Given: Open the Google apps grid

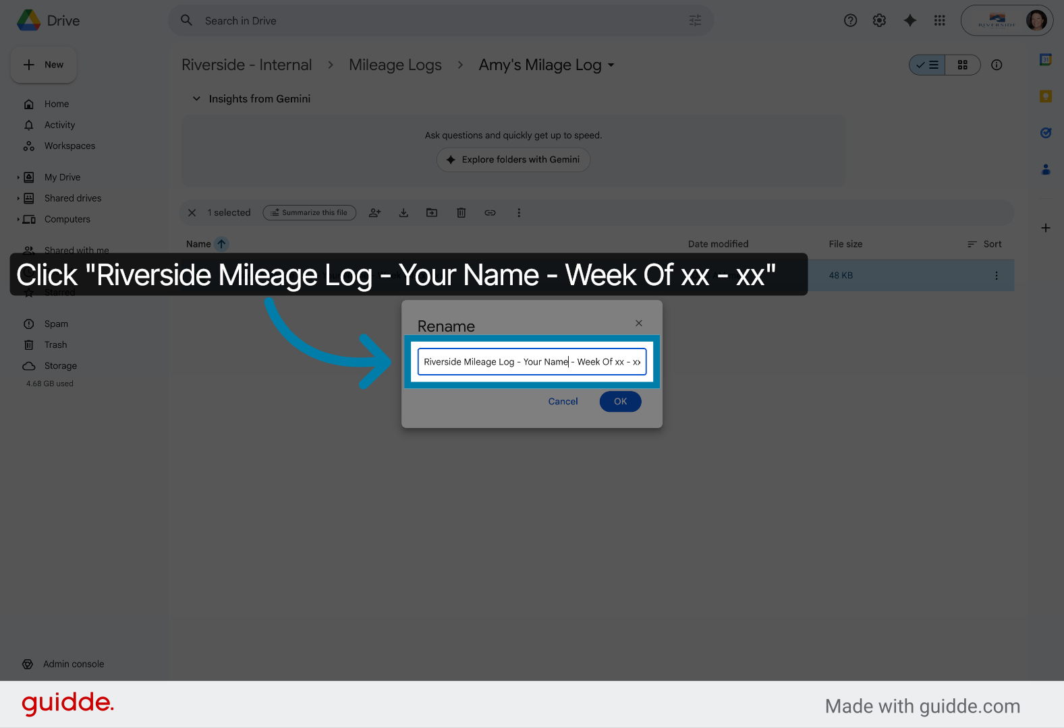Looking at the screenshot, I should 939,20.
